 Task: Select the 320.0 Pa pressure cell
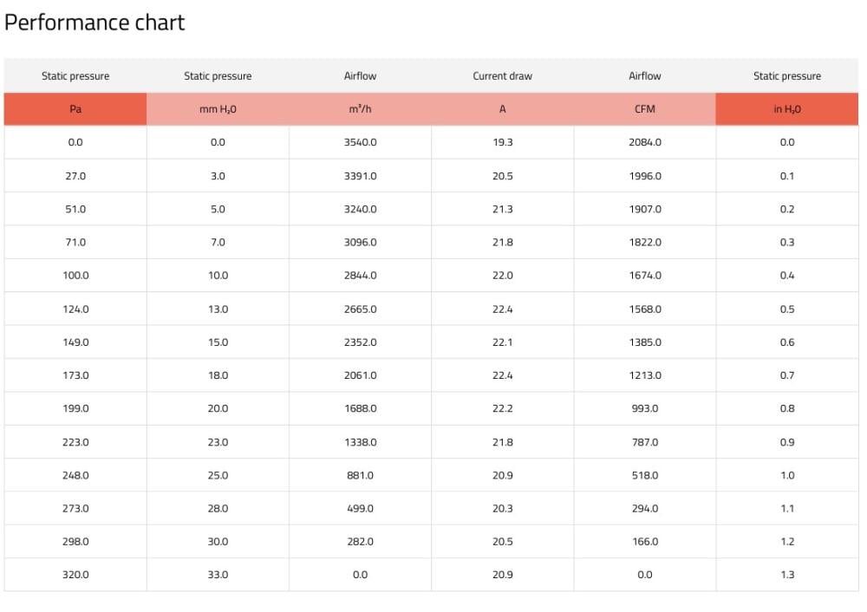[75, 575]
